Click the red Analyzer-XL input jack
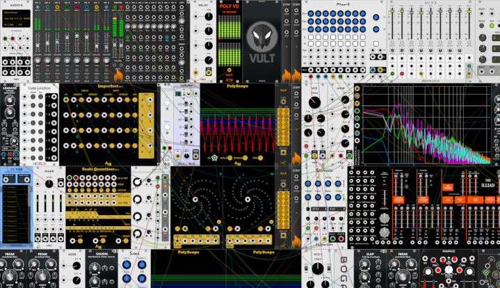Viewport: 500px width, 288px height. (357, 96)
